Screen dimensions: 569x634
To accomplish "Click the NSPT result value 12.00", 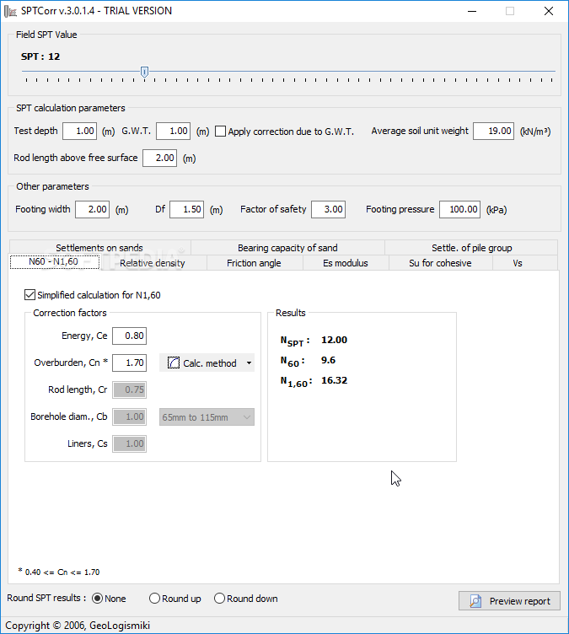I will click(334, 340).
